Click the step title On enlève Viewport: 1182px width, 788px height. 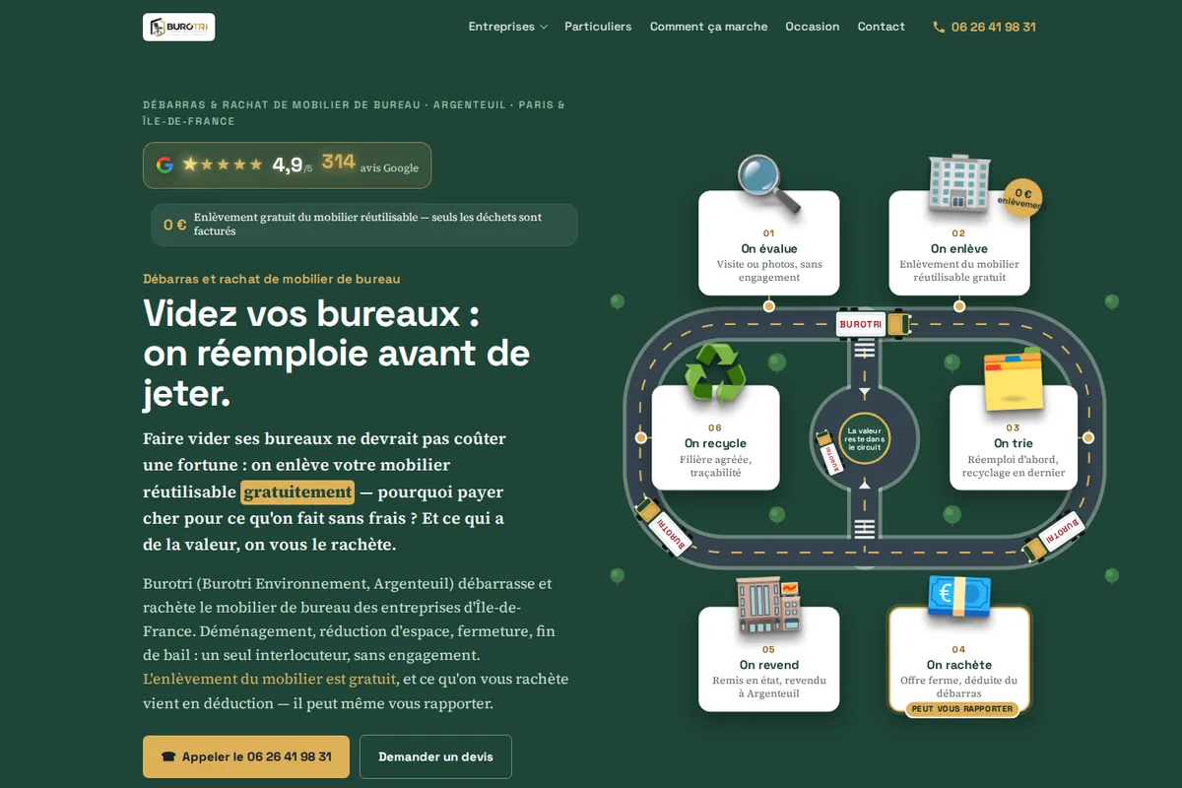tap(959, 248)
